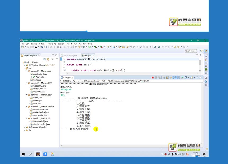
Task: Click the New Java Class icon
Action: (114, 47)
